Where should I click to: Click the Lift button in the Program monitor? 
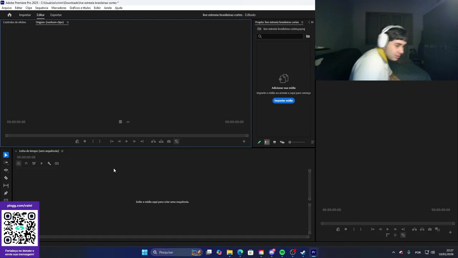pos(414,229)
